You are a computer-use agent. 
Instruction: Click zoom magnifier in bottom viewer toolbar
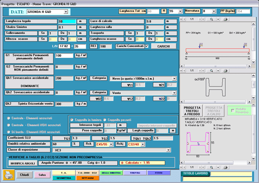tap(211, 167)
